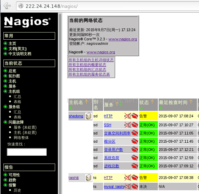
Task: Sort 服务 column descending with down arrow
Action: 121,104
